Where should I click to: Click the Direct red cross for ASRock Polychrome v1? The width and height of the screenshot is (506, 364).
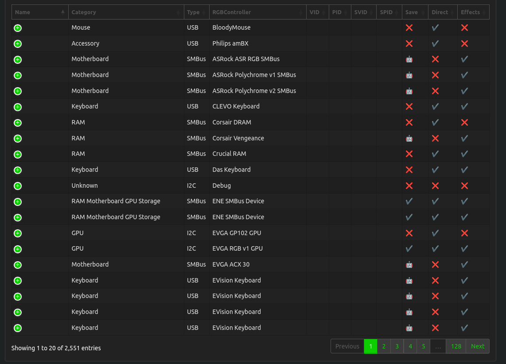click(x=435, y=75)
